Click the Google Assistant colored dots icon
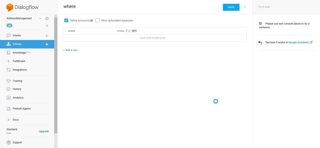The width and height of the screenshot is (320, 148). pyautogui.click(x=261, y=42)
